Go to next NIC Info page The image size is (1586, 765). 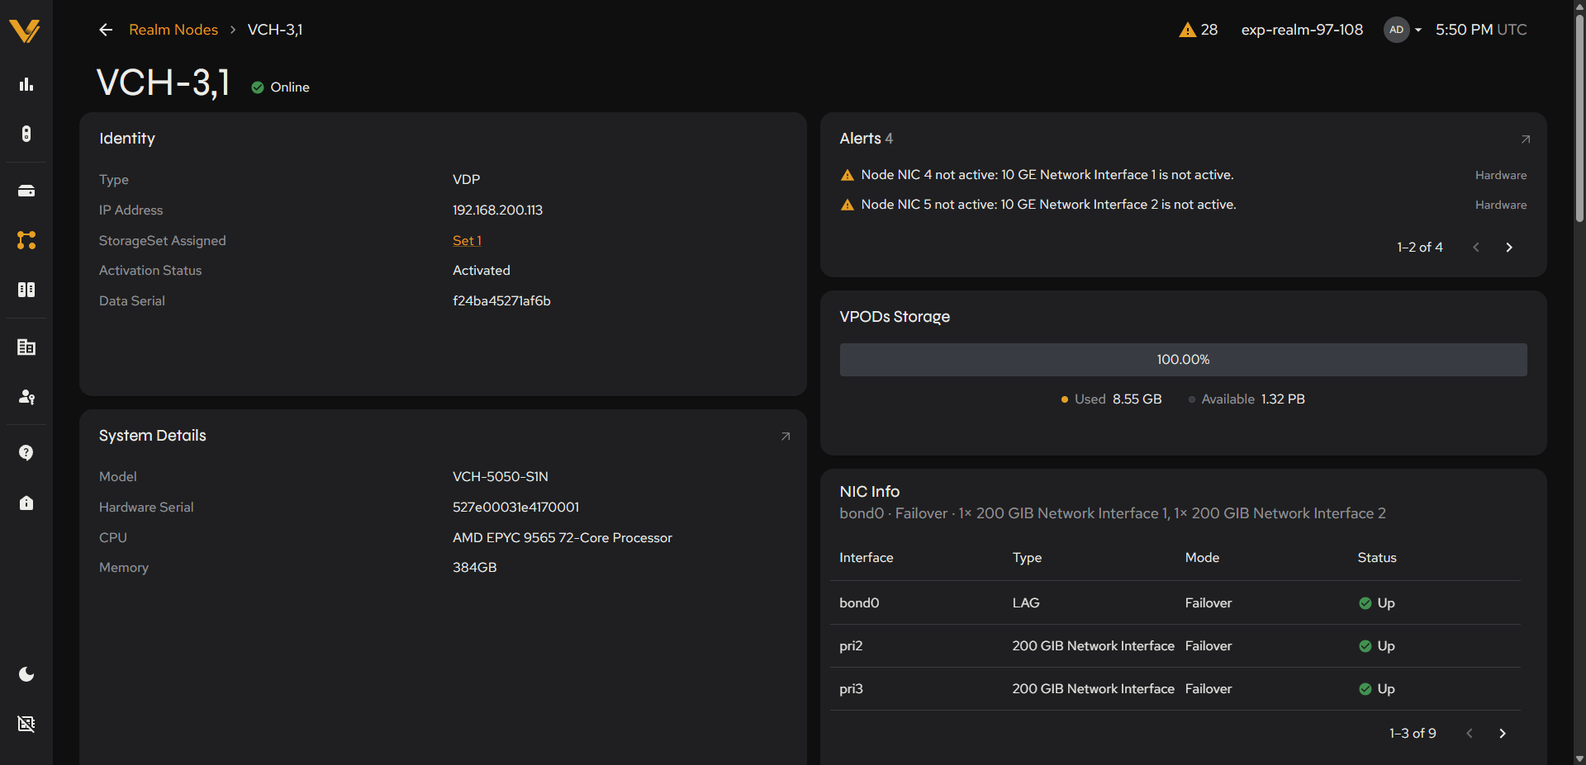pyautogui.click(x=1503, y=734)
